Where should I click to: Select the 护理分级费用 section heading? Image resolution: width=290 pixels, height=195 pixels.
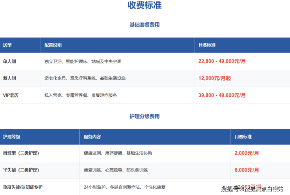point(145,116)
